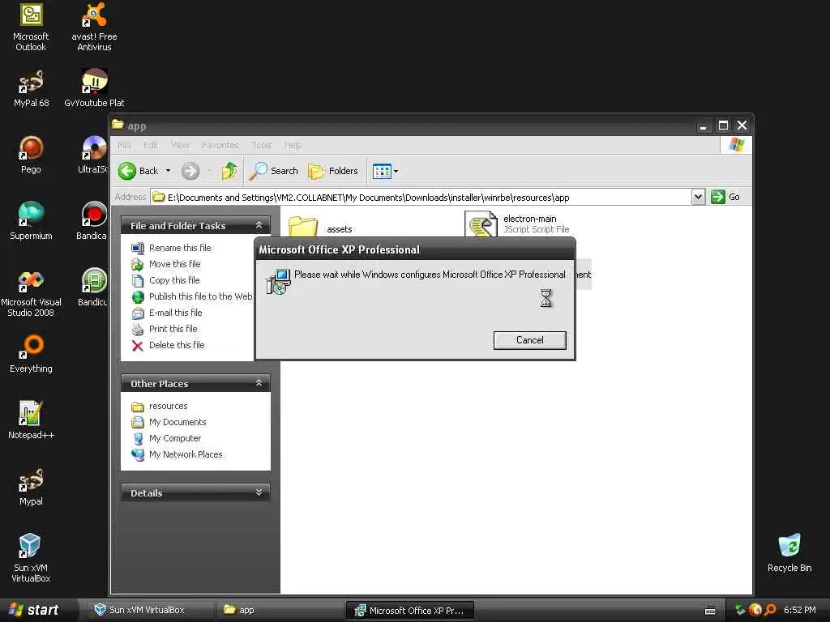Open Microsoft Visual Studio 2008 shortcut
The image size is (830, 622).
[31, 293]
